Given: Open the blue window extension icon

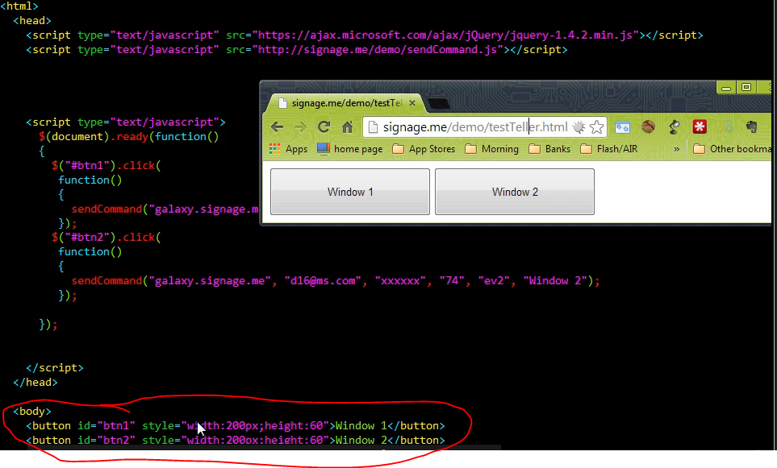Looking at the screenshot, I should (x=622, y=127).
